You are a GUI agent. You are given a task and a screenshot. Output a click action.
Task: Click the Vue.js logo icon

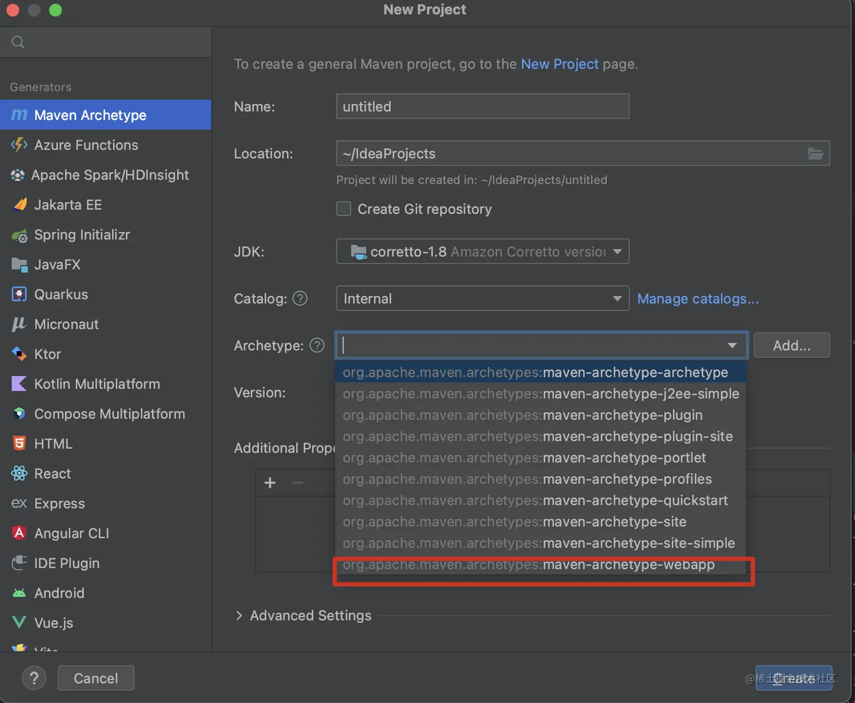click(19, 622)
